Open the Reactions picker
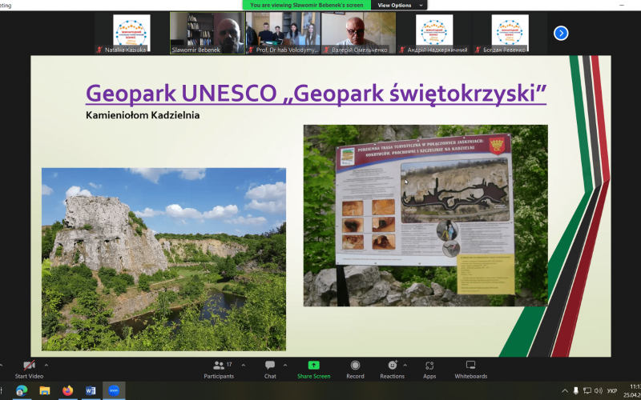This screenshot has height=400, width=641. pyautogui.click(x=393, y=370)
